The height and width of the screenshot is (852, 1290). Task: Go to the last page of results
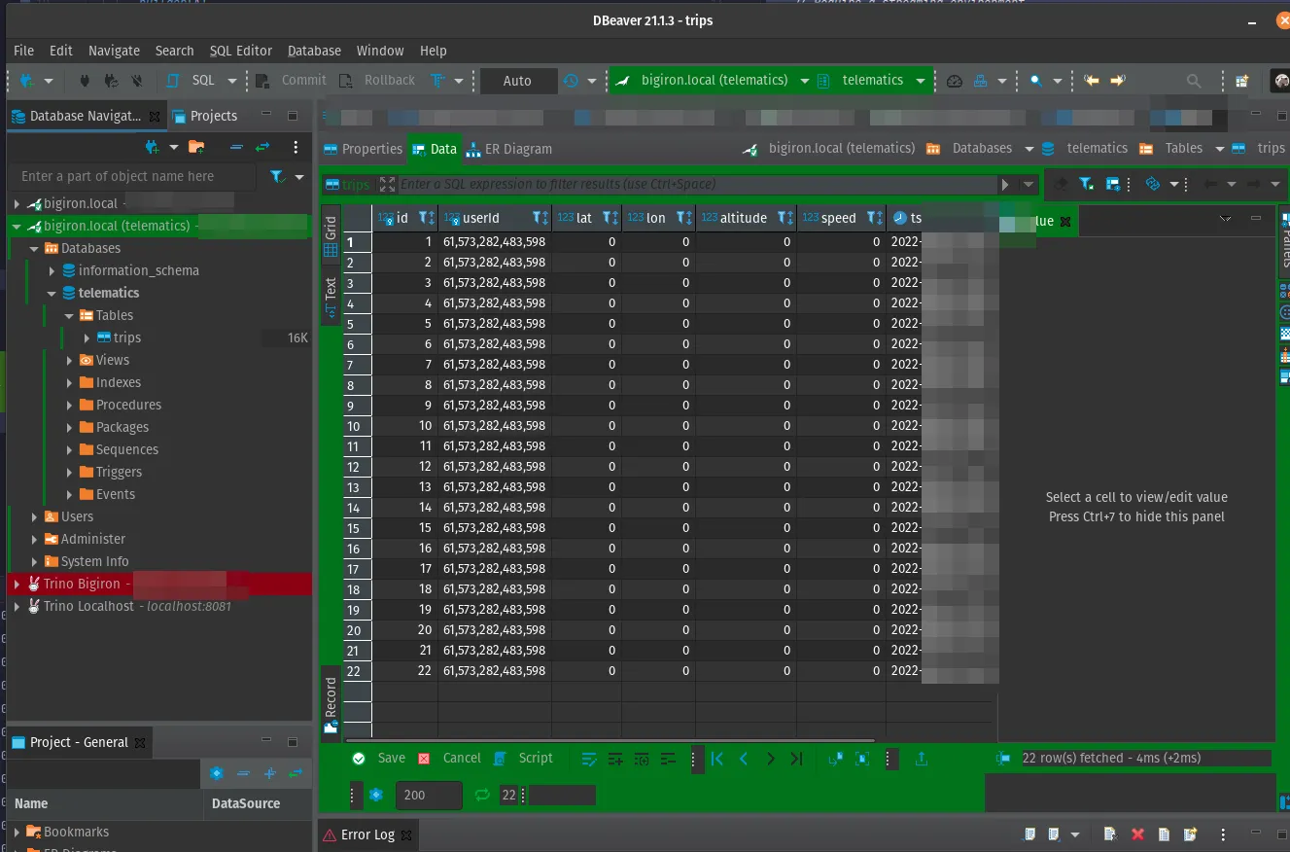tap(796, 759)
